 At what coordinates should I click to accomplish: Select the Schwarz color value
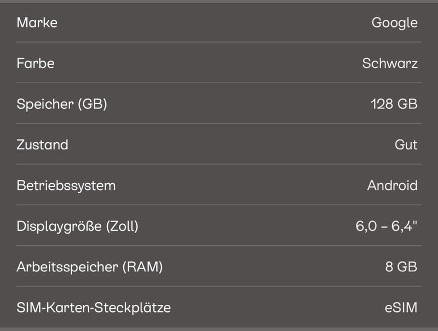coord(390,63)
